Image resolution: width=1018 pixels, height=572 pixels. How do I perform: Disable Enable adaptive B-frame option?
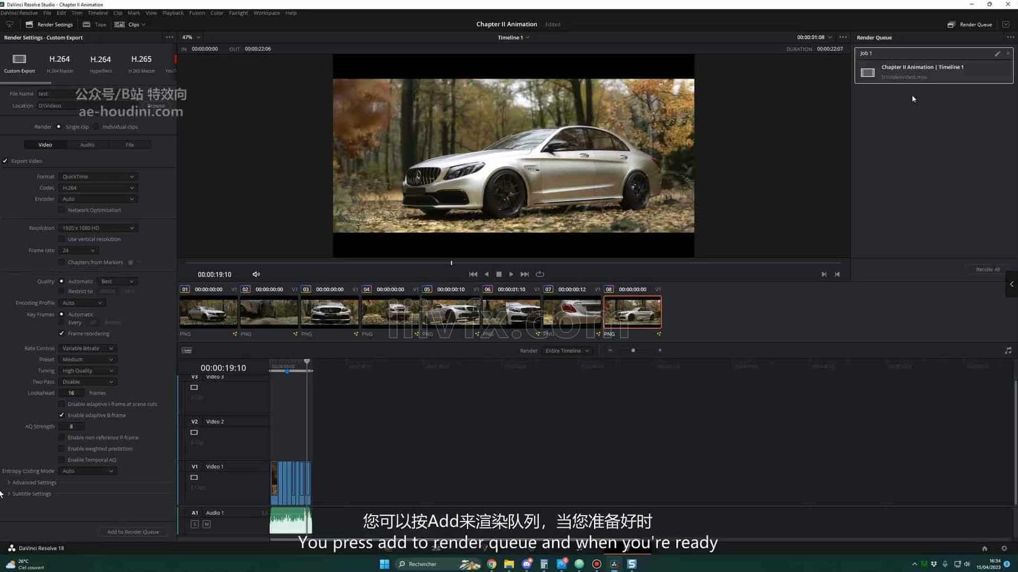pyautogui.click(x=62, y=415)
